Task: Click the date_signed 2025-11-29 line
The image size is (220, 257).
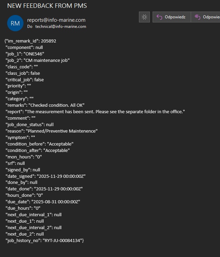Action: point(46,176)
